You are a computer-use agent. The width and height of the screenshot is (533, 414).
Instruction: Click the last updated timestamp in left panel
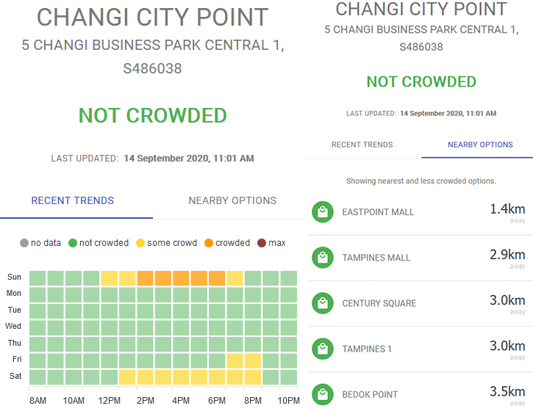pos(189,159)
